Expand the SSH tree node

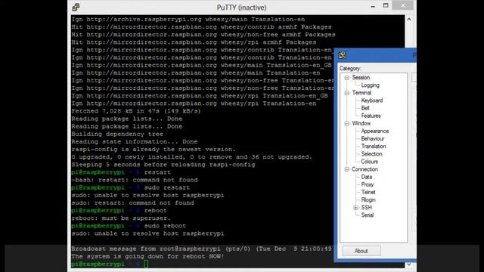tap(355, 208)
